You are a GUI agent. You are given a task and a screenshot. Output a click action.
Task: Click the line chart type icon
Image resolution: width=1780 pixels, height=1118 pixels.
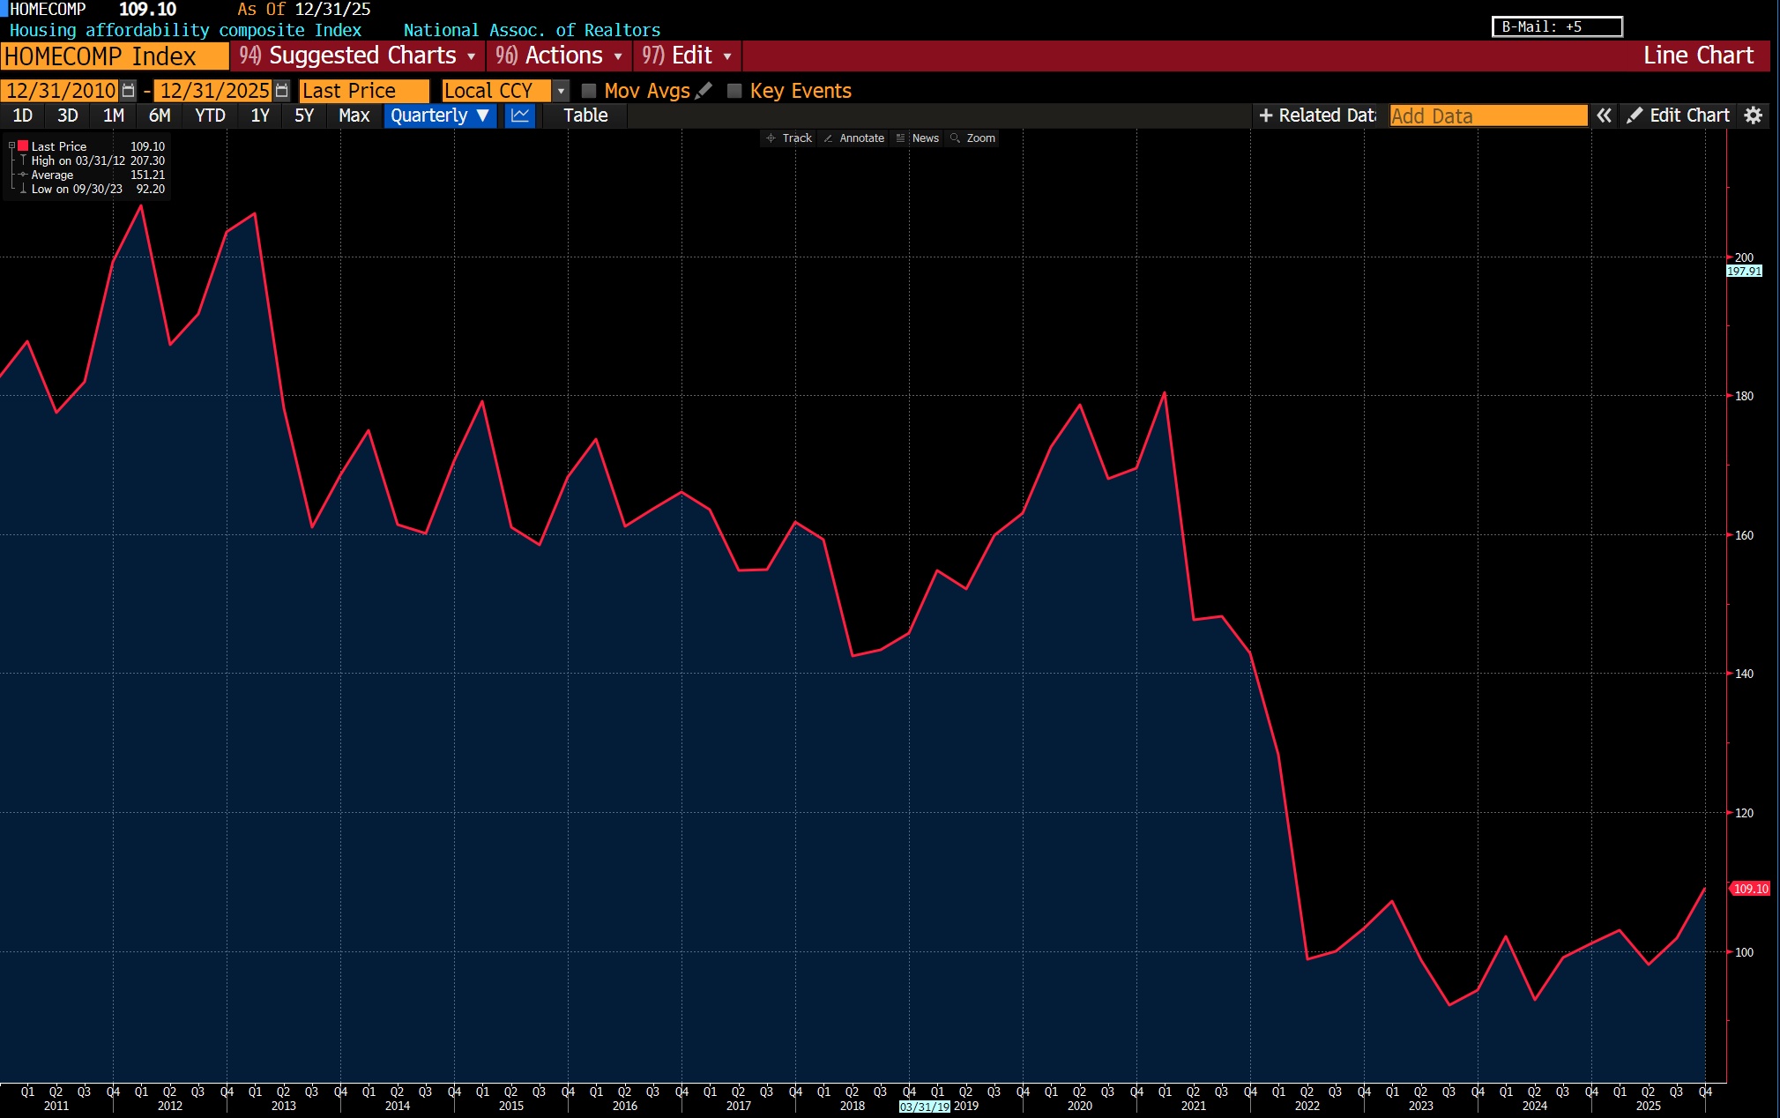pyautogui.click(x=520, y=116)
